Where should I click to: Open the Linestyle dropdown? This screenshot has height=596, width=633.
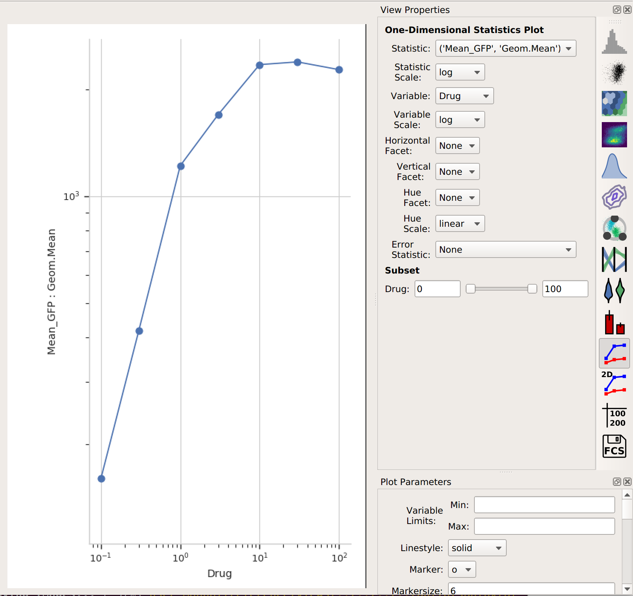(477, 548)
